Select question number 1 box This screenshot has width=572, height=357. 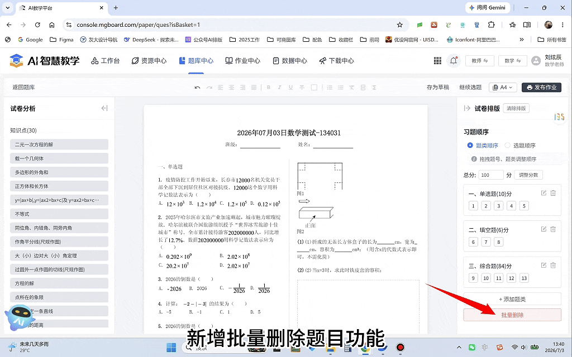click(473, 206)
